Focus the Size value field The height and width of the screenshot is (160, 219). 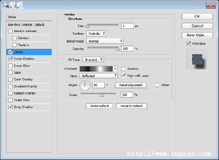(x=127, y=26)
